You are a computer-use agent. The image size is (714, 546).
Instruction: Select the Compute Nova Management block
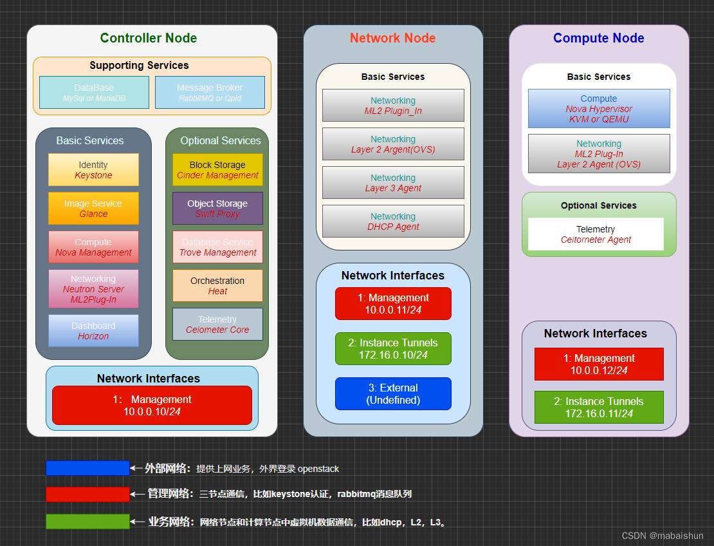tap(93, 247)
